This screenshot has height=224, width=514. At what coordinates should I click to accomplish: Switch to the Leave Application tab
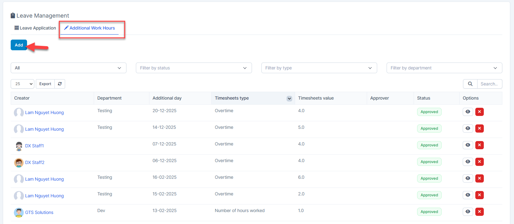[35, 28]
